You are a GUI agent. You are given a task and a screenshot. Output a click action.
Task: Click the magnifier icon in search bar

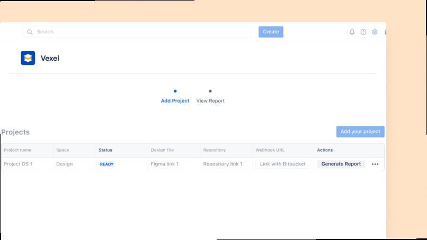click(30, 32)
